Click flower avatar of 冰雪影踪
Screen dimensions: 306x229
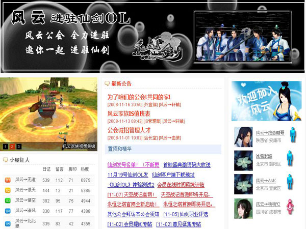pyautogui.click(x=243, y=161)
